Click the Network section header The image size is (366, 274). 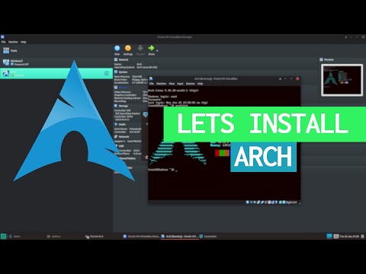(x=122, y=137)
